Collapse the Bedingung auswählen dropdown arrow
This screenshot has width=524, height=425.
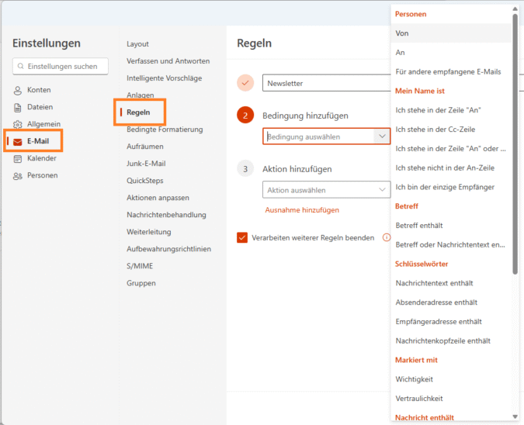point(381,136)
